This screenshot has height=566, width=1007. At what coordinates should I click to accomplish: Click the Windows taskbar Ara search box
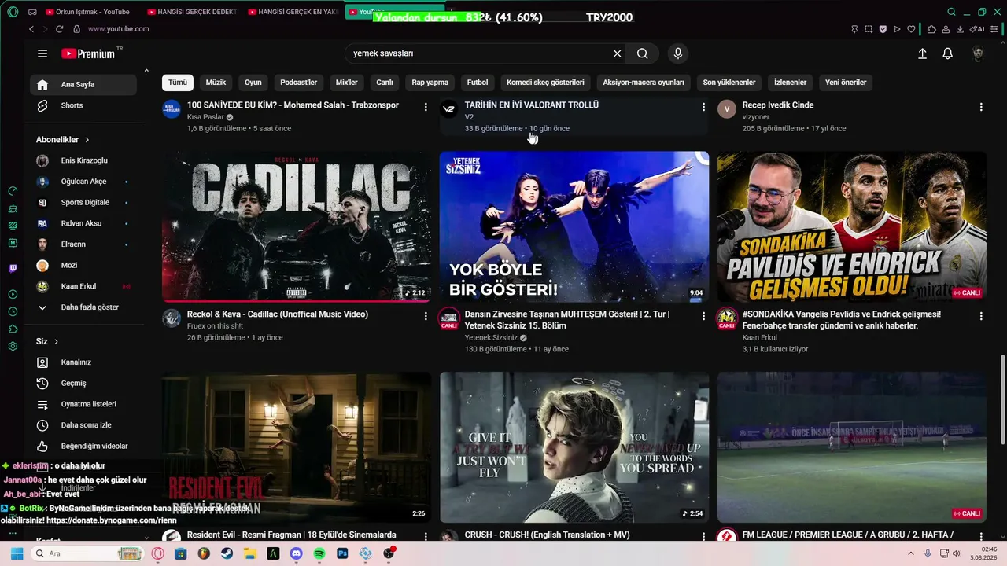(87, 553)
